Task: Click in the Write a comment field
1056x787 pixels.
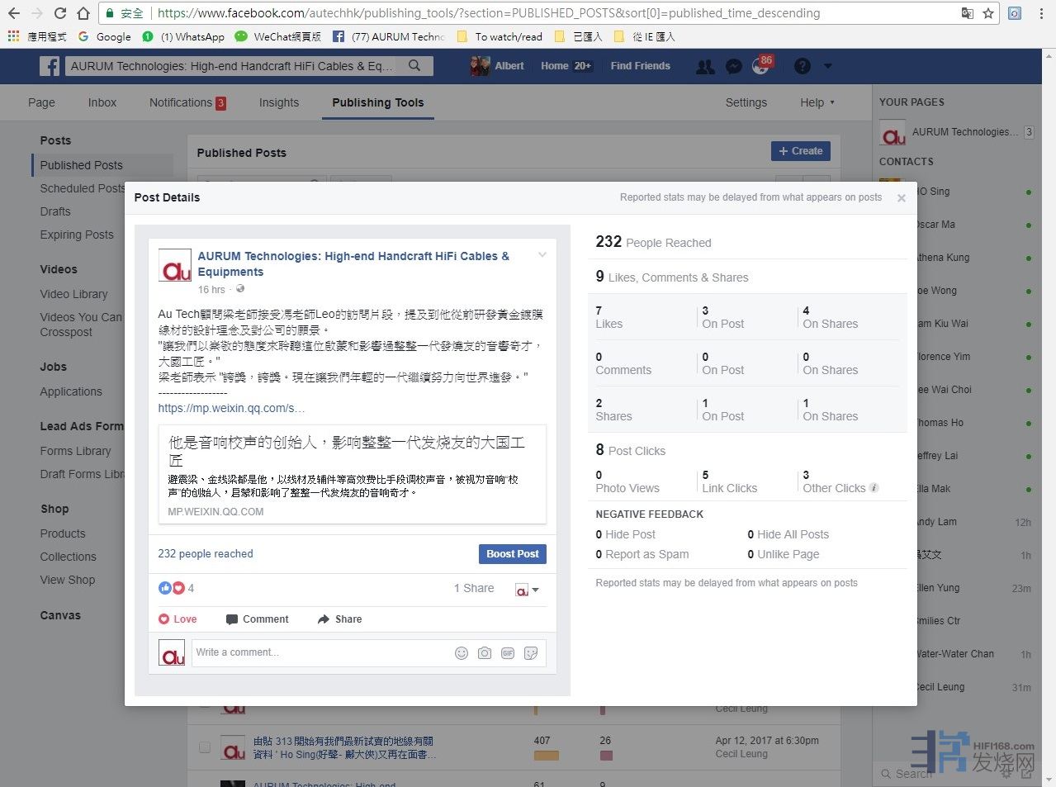Action: coord(322,652)
